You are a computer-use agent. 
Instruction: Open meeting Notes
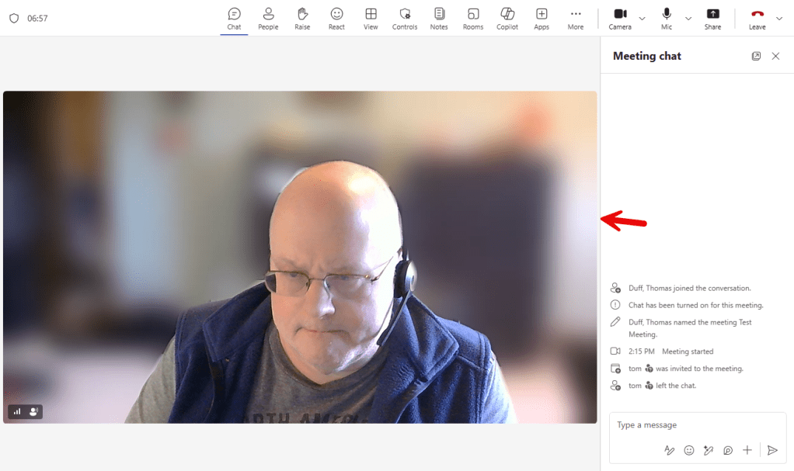click(439, 18)
